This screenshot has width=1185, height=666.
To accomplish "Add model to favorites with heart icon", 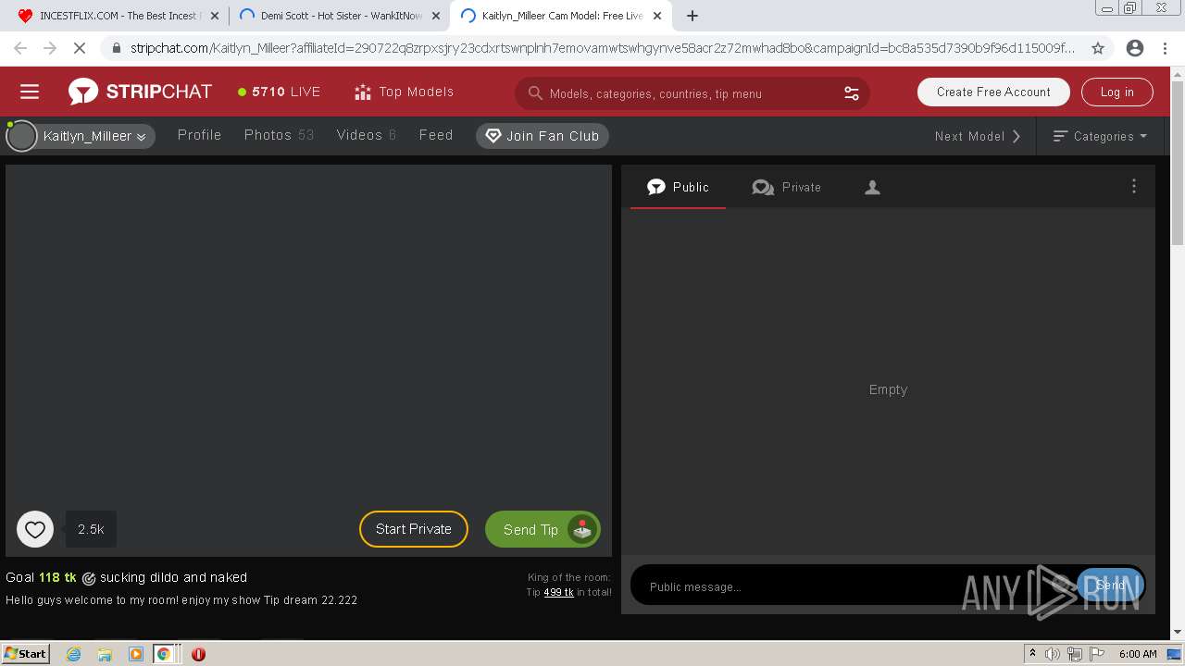I will pos(35,529).
